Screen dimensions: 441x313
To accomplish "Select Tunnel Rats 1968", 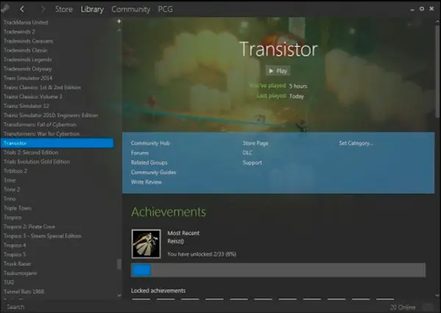I will tap(24, 292).
